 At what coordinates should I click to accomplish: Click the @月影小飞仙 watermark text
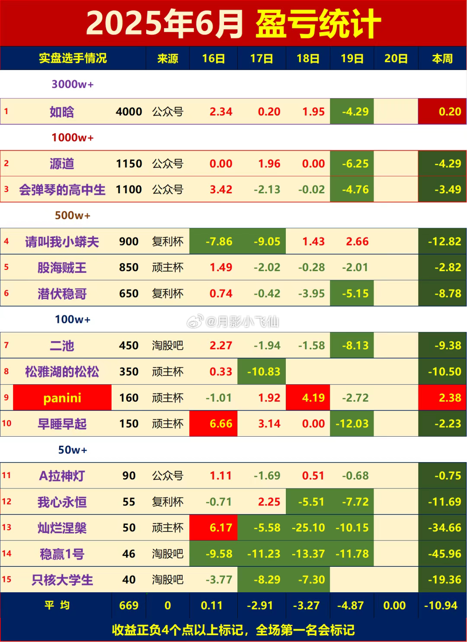tap(242, 321)
